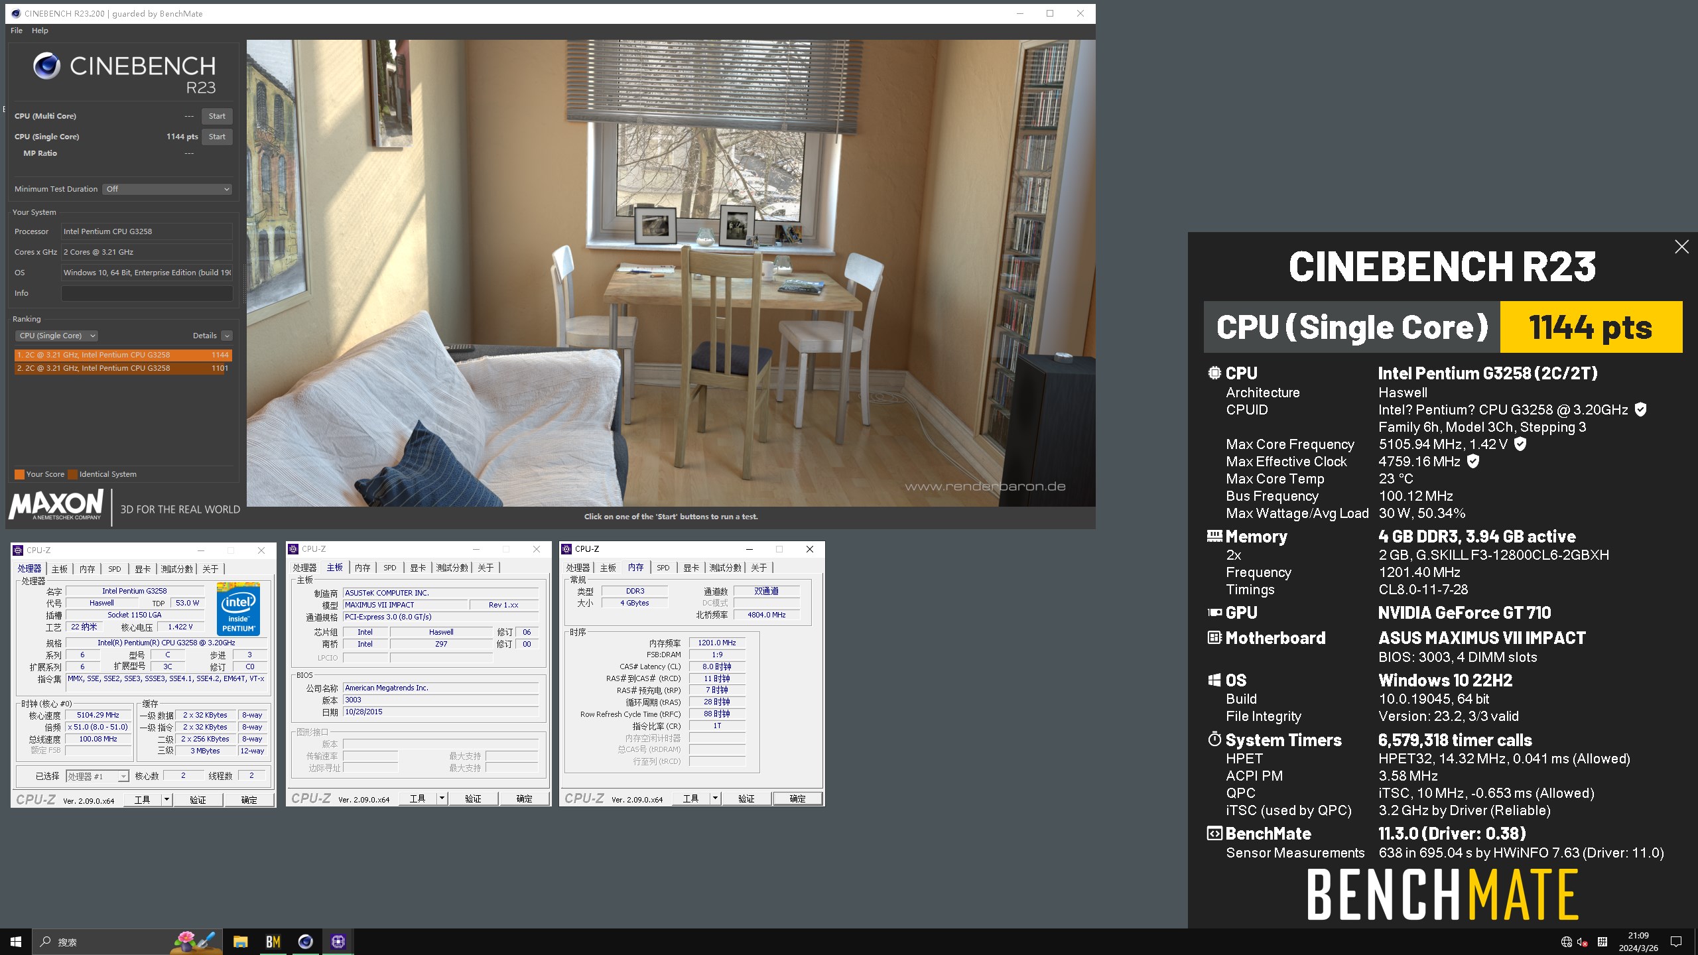The image size is (1698, 955).
Task: Click first CPU-Z window title icon
Action: point(18,550)
